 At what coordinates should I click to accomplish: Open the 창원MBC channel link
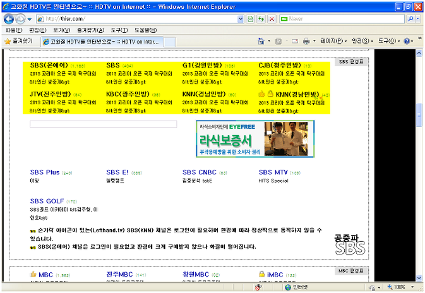196,275
